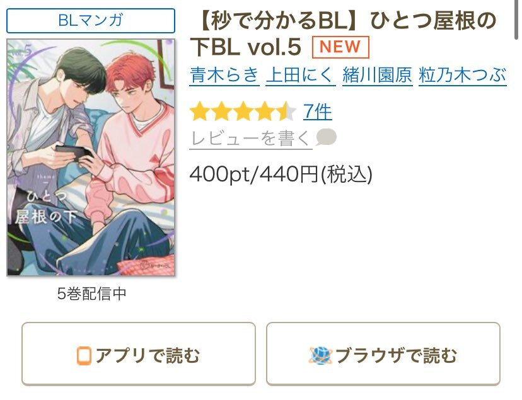Open the manga cover thumbnail
The height and width of the screenshot is (400, 522).
[91, 157]
